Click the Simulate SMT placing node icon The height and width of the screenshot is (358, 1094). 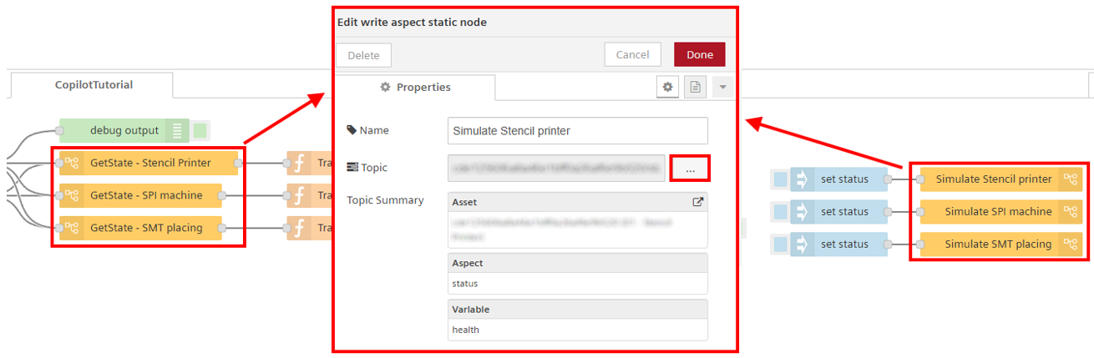(1070, 245)
